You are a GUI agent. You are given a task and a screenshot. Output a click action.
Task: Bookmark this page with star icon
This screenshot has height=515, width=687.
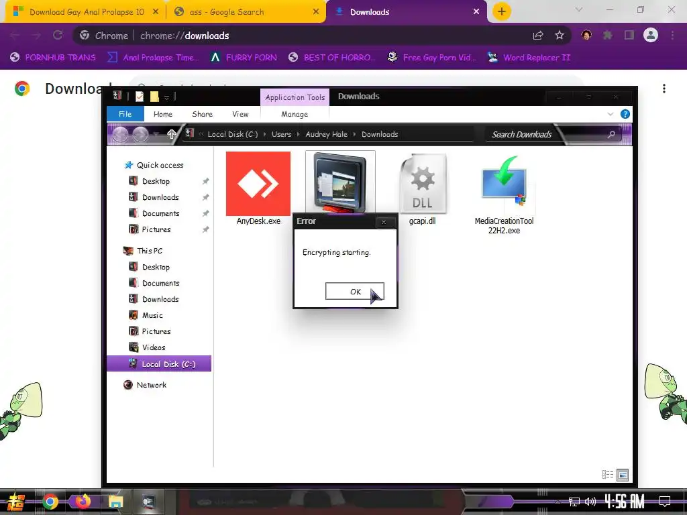[x=560, y=36]
